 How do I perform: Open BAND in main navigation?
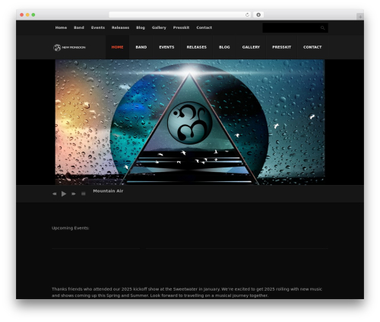(141, 47)
